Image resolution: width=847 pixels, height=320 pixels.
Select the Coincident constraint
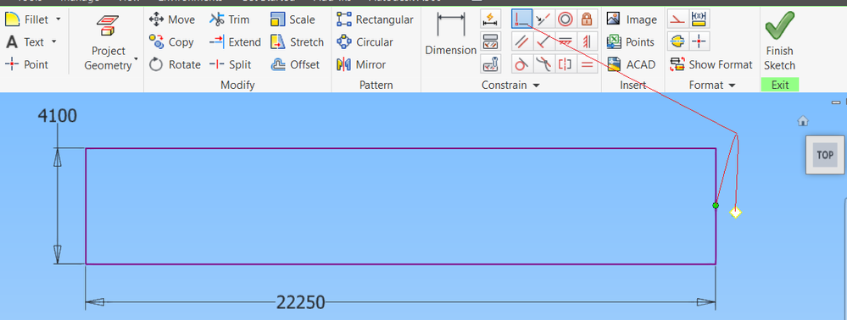[521, 19]
